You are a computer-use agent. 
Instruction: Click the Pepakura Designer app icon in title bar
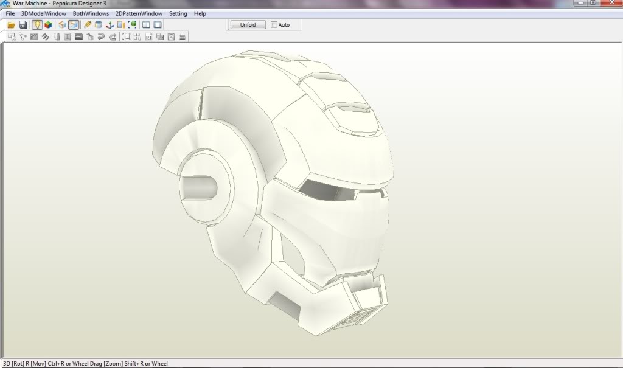5,4
